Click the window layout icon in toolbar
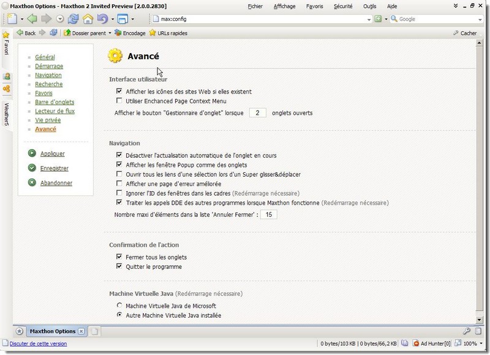This screenshot has width=490, height=355. (123, 19)
